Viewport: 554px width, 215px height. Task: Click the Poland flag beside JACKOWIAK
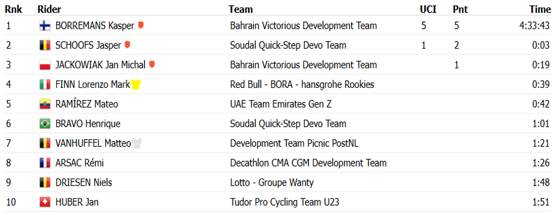pyautogui.click(x=45, y=65)
